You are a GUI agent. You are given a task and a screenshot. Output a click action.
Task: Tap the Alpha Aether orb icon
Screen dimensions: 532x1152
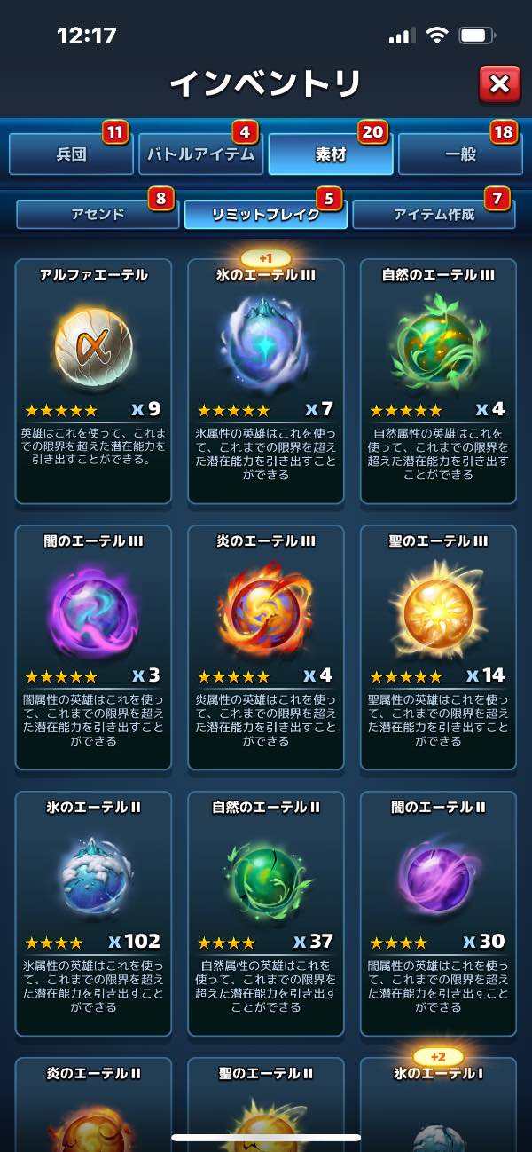93,343
